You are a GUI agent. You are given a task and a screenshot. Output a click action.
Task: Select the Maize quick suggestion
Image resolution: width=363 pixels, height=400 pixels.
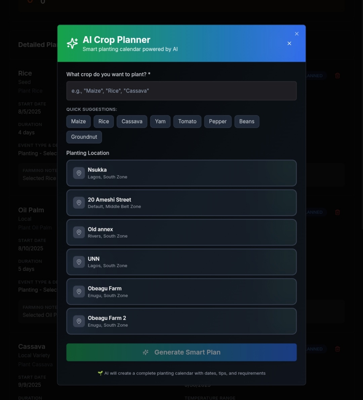pyautogui.click(x=78, y=121)
